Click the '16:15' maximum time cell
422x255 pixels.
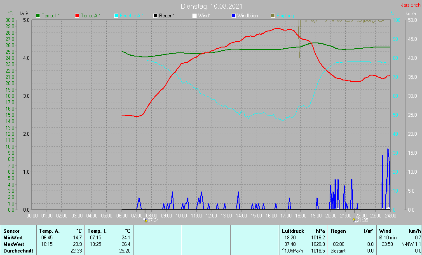coord(47,244)
